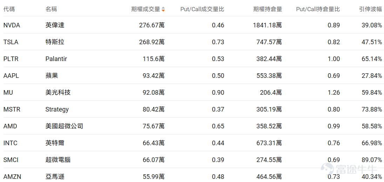The width and height of the screenshot is (384, 182).
Task: Select the name 特斯拉
Action: [55, 42]
